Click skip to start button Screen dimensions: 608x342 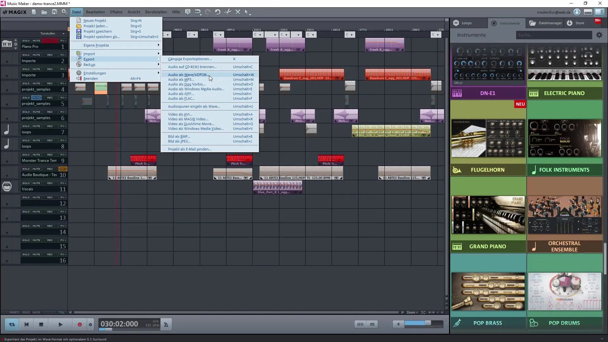[x=26, y=325]
